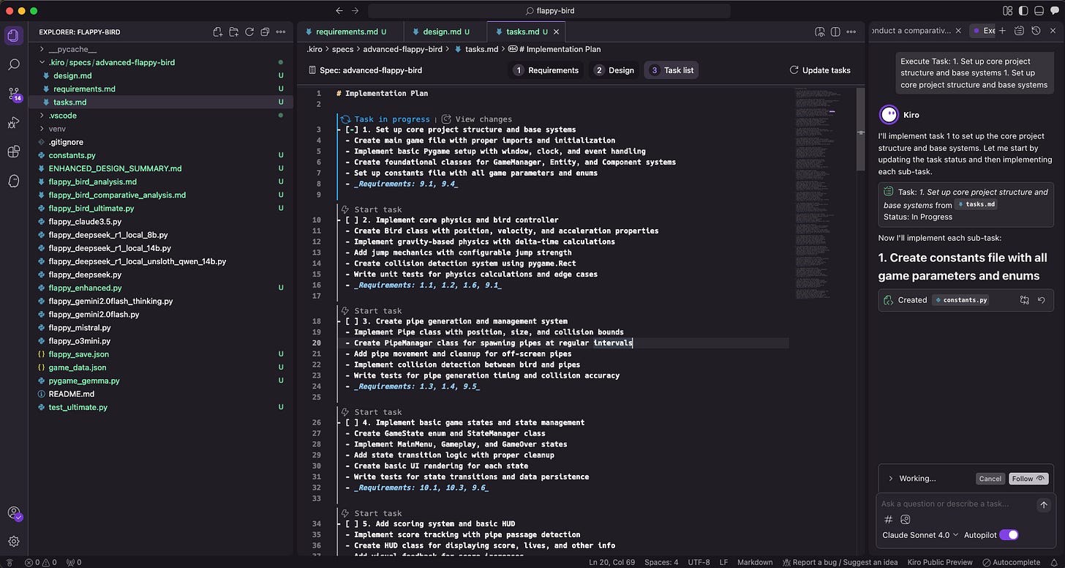Click View changes above task 1
This screenshot has width=1065, height=568.
(x=477, y=119)
